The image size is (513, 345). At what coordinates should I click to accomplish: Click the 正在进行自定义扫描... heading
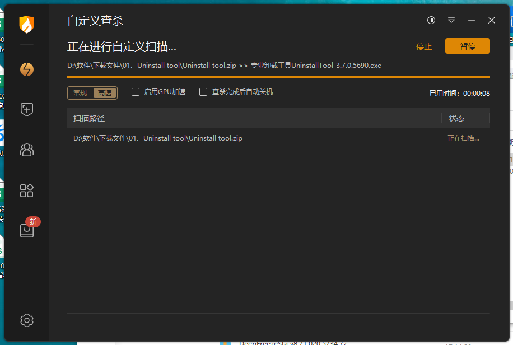click(x=122, y=46)
